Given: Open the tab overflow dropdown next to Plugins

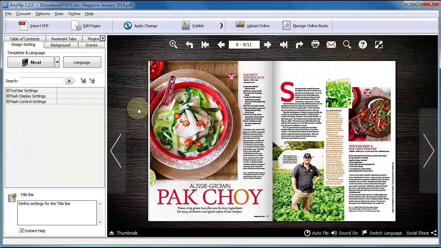Looking at the screenshot, I should point(103,39).
